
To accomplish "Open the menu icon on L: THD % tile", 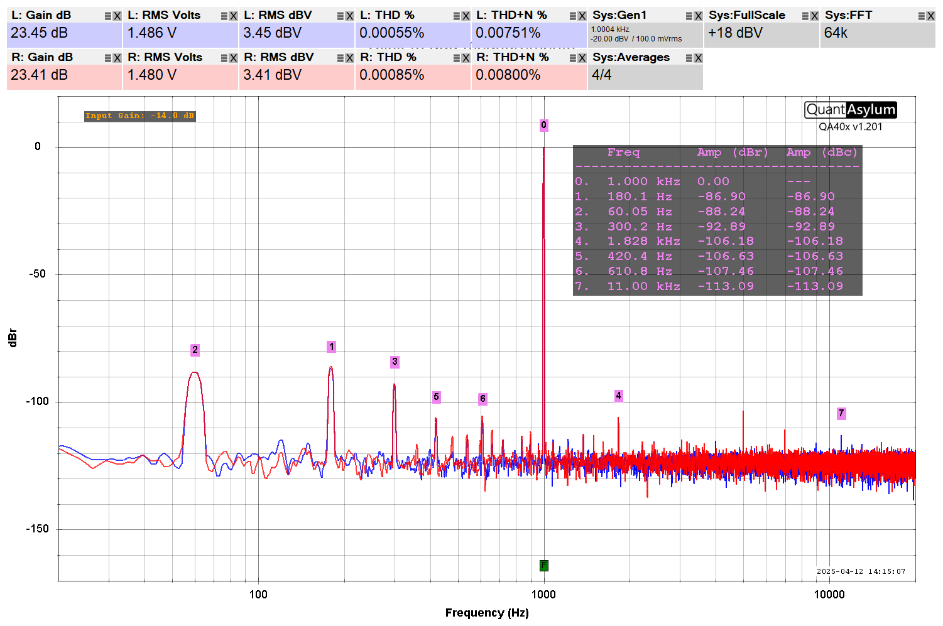I will coord(457,16).
